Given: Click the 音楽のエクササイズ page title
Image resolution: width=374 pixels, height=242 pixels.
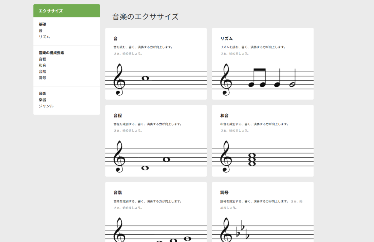Looking at the screenshot, I should point(146,17).
